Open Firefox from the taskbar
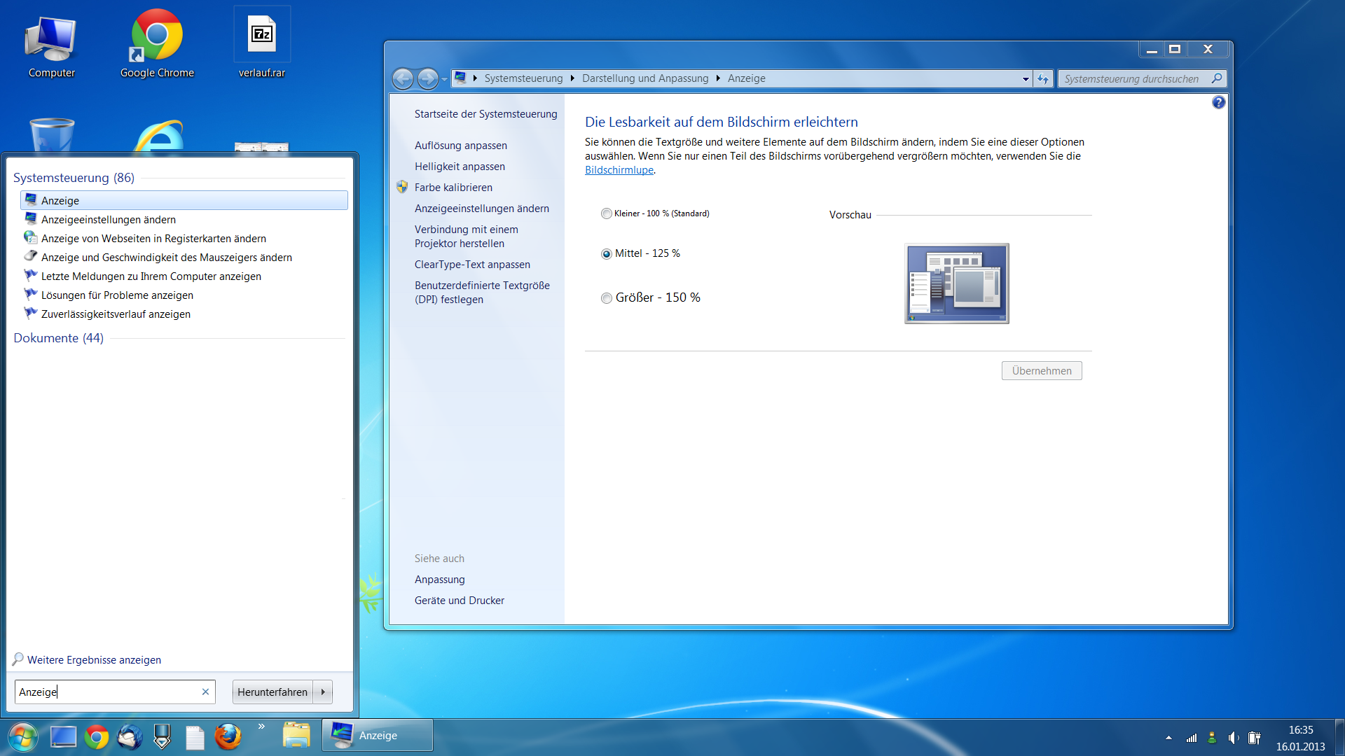 228,736
